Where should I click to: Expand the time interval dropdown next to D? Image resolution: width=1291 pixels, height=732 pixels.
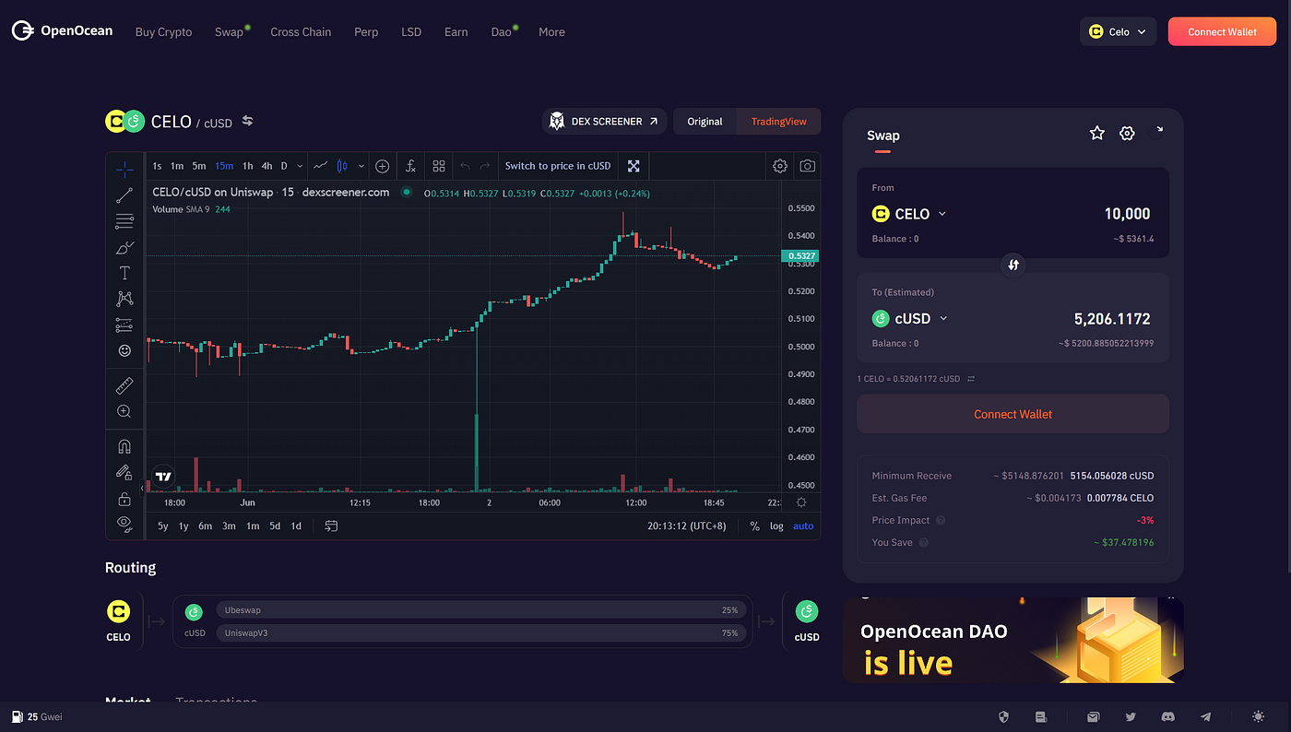[300, 166]
